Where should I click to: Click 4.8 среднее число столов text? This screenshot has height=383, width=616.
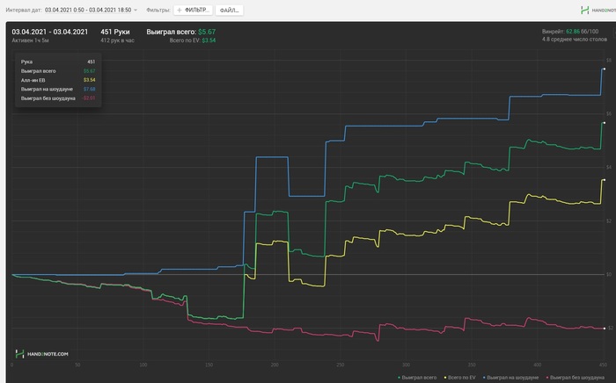575,40
